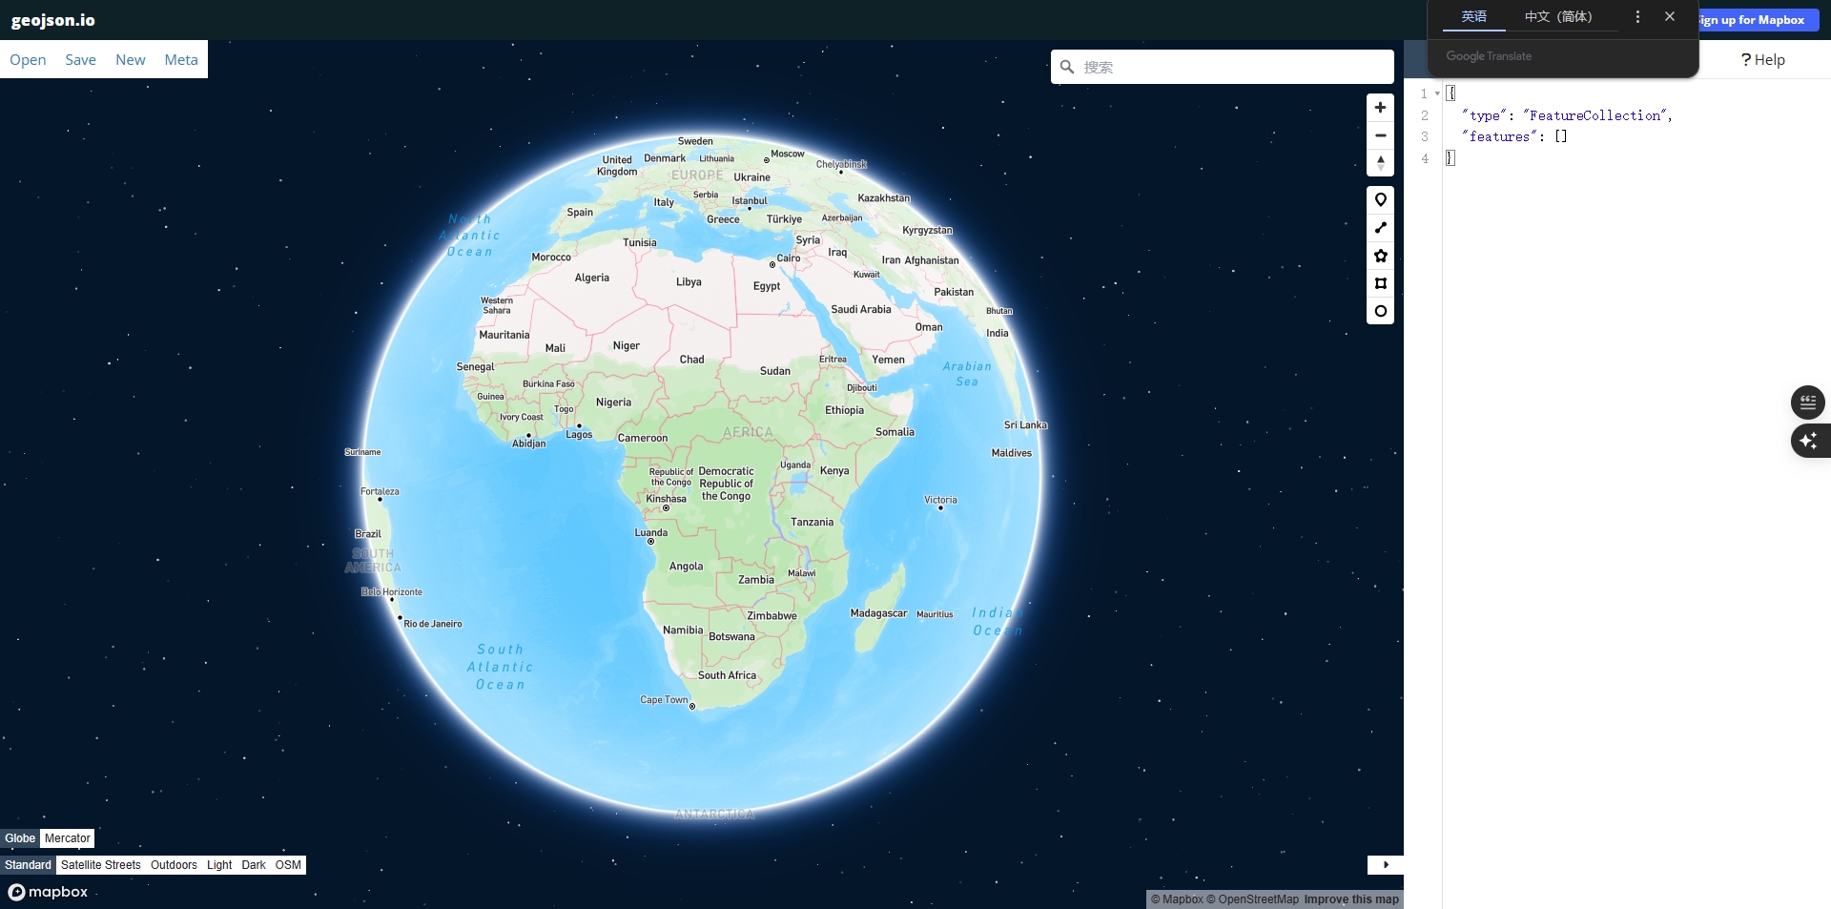The width and height of the screenshot is (1831, 909).
Task: Select the draw Circle tool
Action: [1380, 311]
